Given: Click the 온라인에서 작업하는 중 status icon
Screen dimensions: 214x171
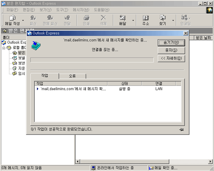Looking at the screenshot, I should coord(93,168).
